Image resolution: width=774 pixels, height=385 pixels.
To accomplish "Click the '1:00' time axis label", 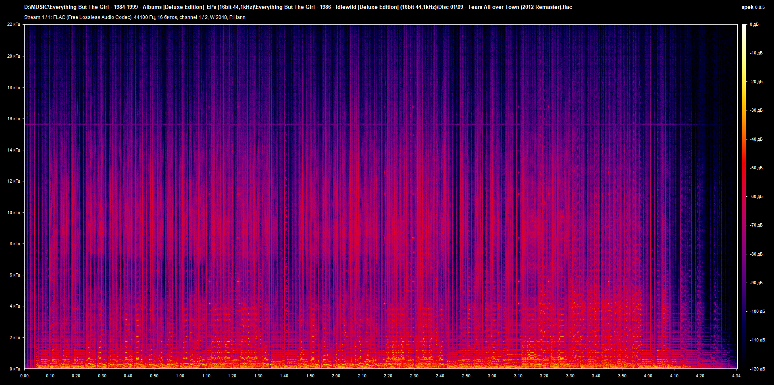I will pos(180,376).
